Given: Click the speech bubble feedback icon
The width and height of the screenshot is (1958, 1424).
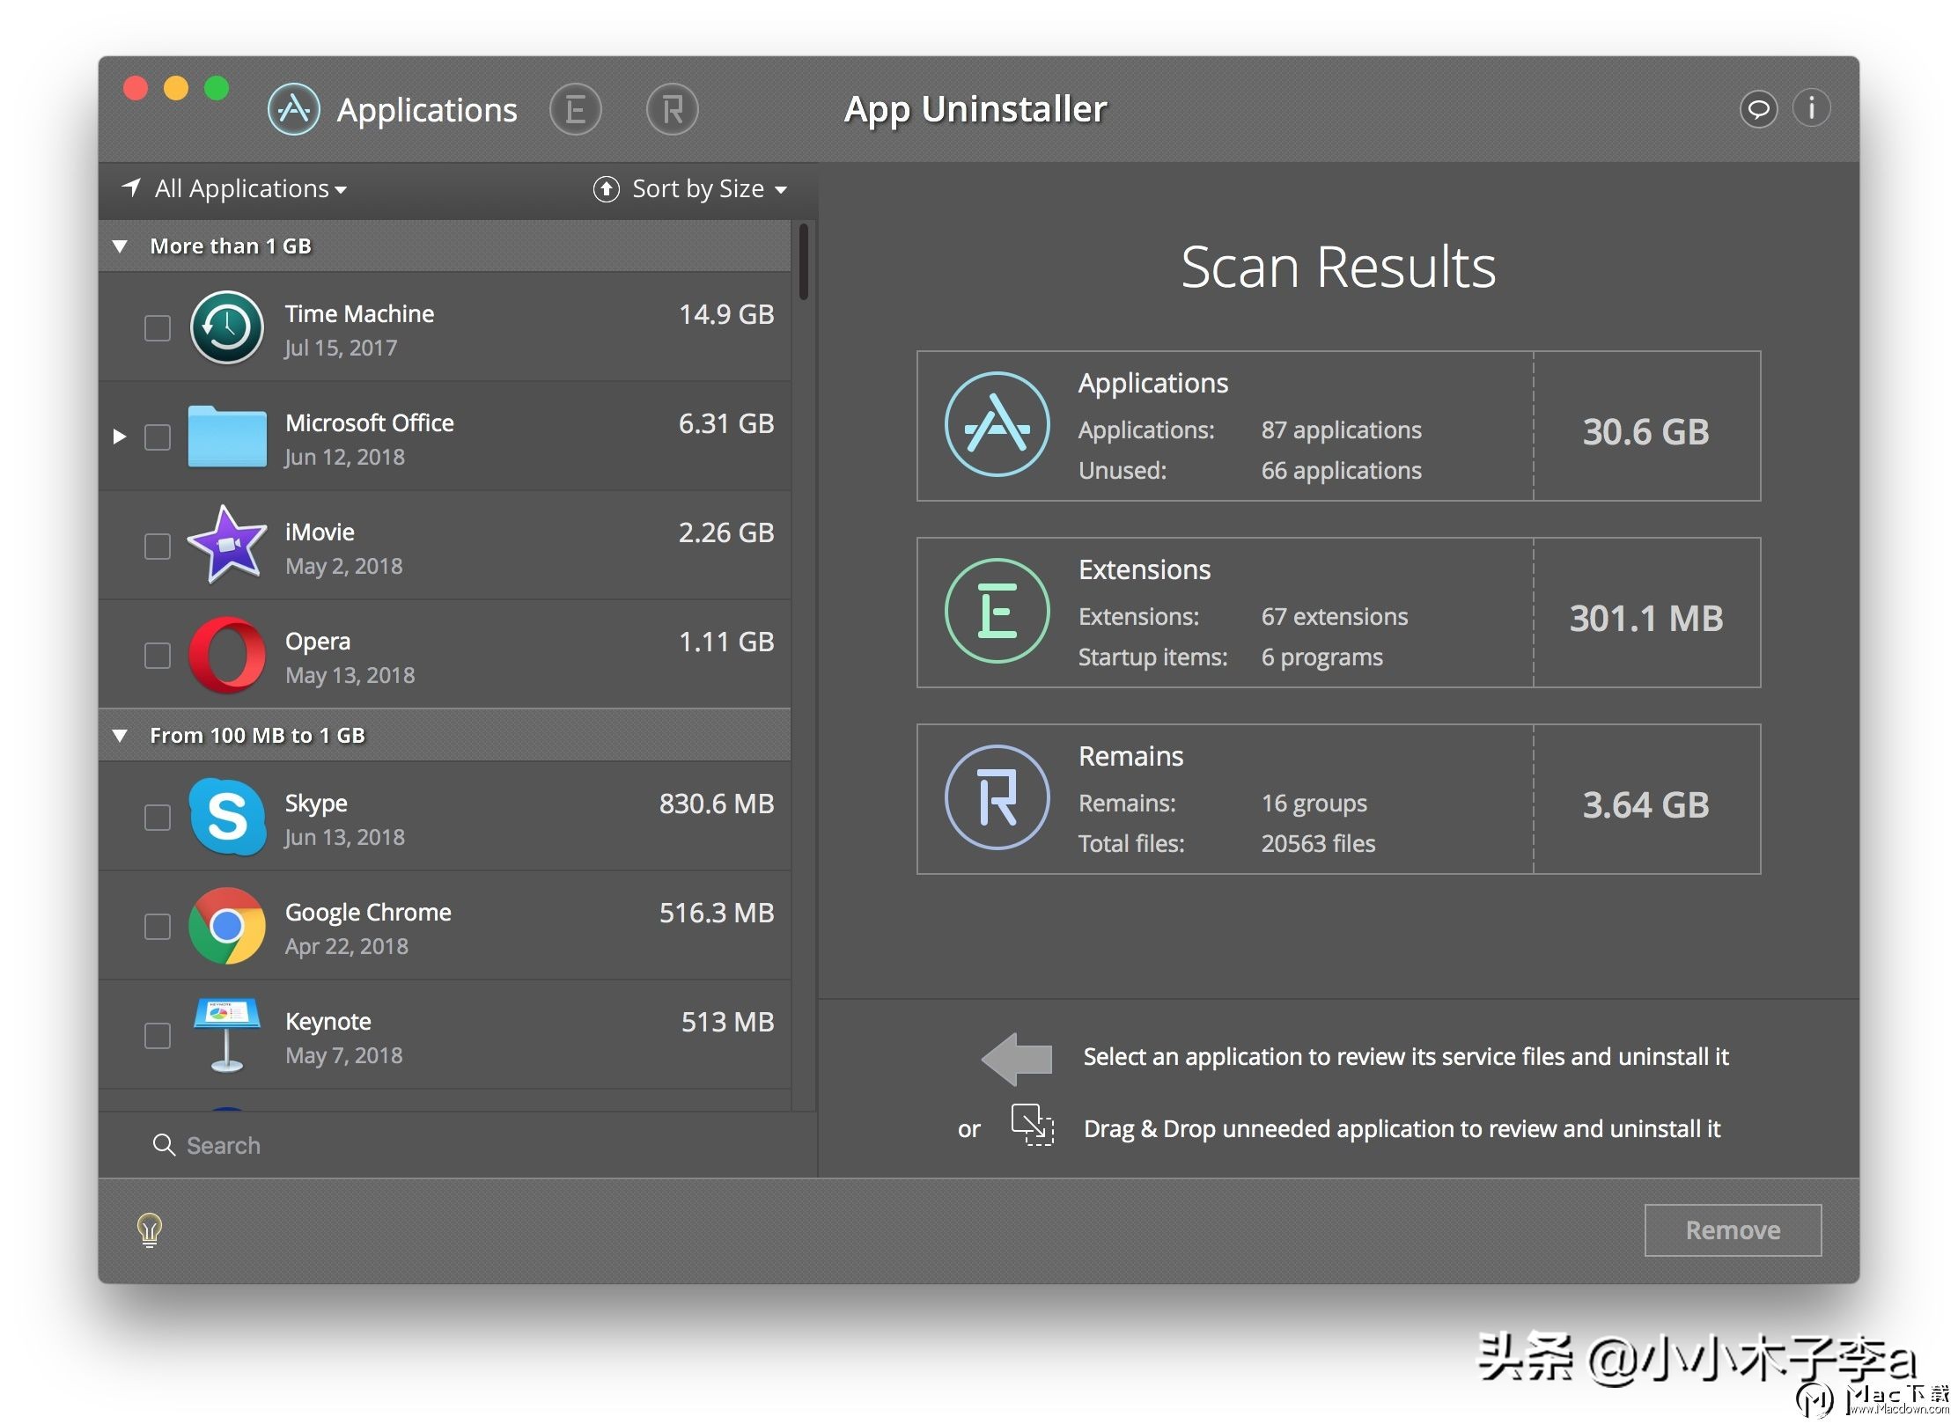Looking at the screenshot, I should [1757, 109].
